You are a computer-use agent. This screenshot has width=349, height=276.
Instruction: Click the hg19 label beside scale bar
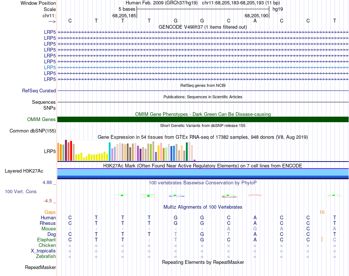tap(278, 9)
